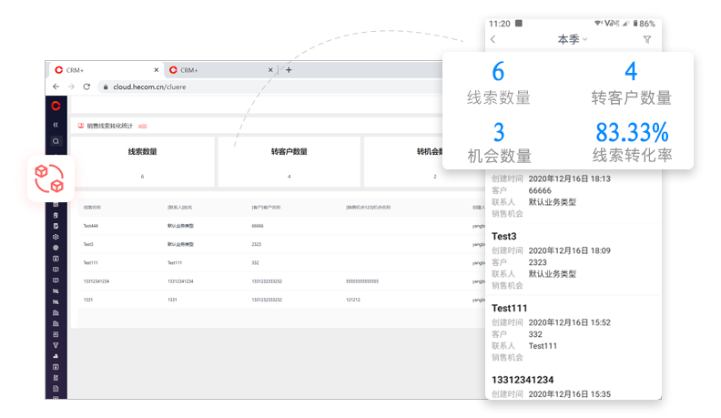The width and height of the screenshot is (721, 418).
Task: Open the 本季 period dropdown
Action: click(x=573, y=39)
